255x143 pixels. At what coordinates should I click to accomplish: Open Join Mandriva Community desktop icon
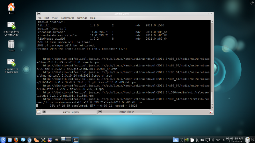(11, 29)
